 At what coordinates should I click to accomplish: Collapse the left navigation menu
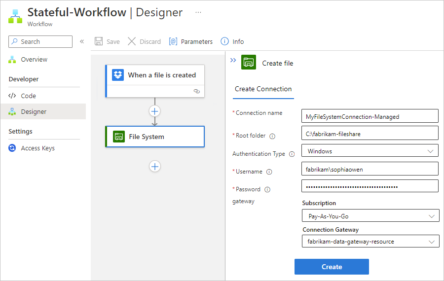coord(82,42)
